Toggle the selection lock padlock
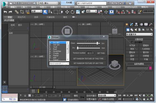This screenshot has width=156, height=103. [25, 96]
